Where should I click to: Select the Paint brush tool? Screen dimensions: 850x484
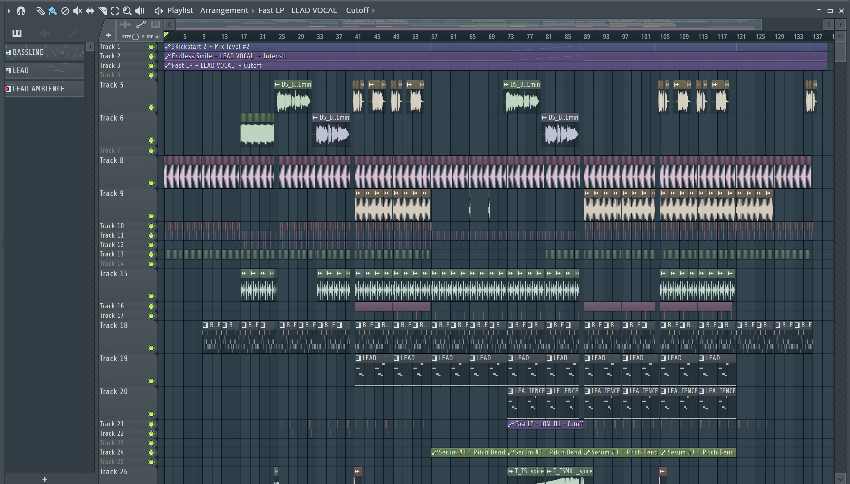point(53,11)
